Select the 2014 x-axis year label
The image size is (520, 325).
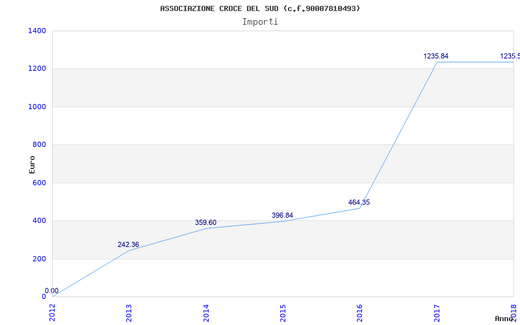click(206, 313)
